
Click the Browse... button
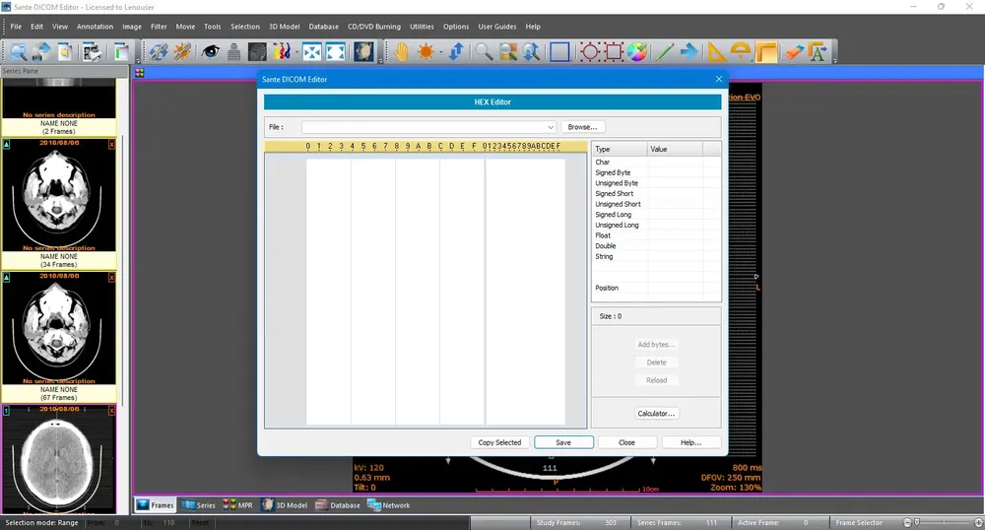coord(582,127)
